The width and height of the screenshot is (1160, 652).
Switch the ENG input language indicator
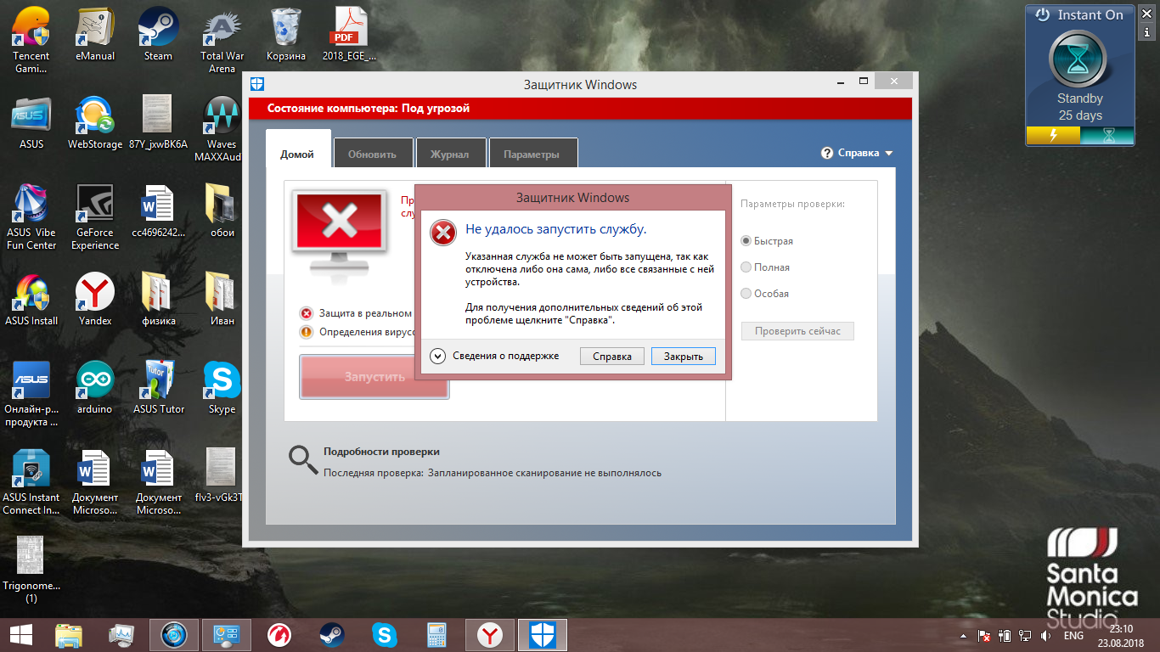[1074, 636]
